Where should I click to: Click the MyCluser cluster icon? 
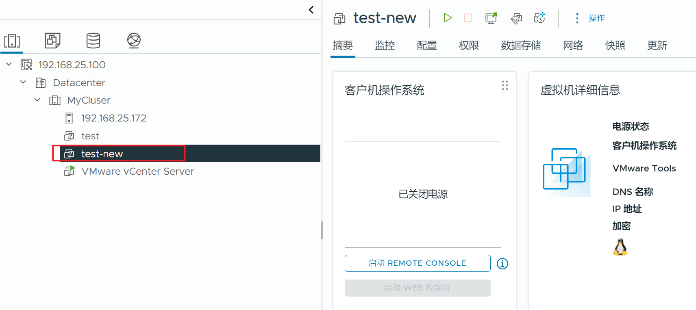(55, 100)
